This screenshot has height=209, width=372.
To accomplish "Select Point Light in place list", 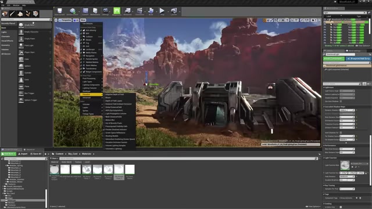I will point(35,45).
